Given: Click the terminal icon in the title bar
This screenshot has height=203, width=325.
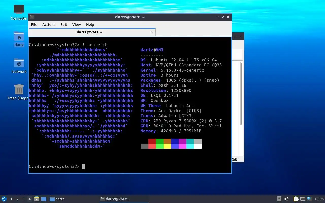Looking at the screenshot, I should tap(32, 17).
